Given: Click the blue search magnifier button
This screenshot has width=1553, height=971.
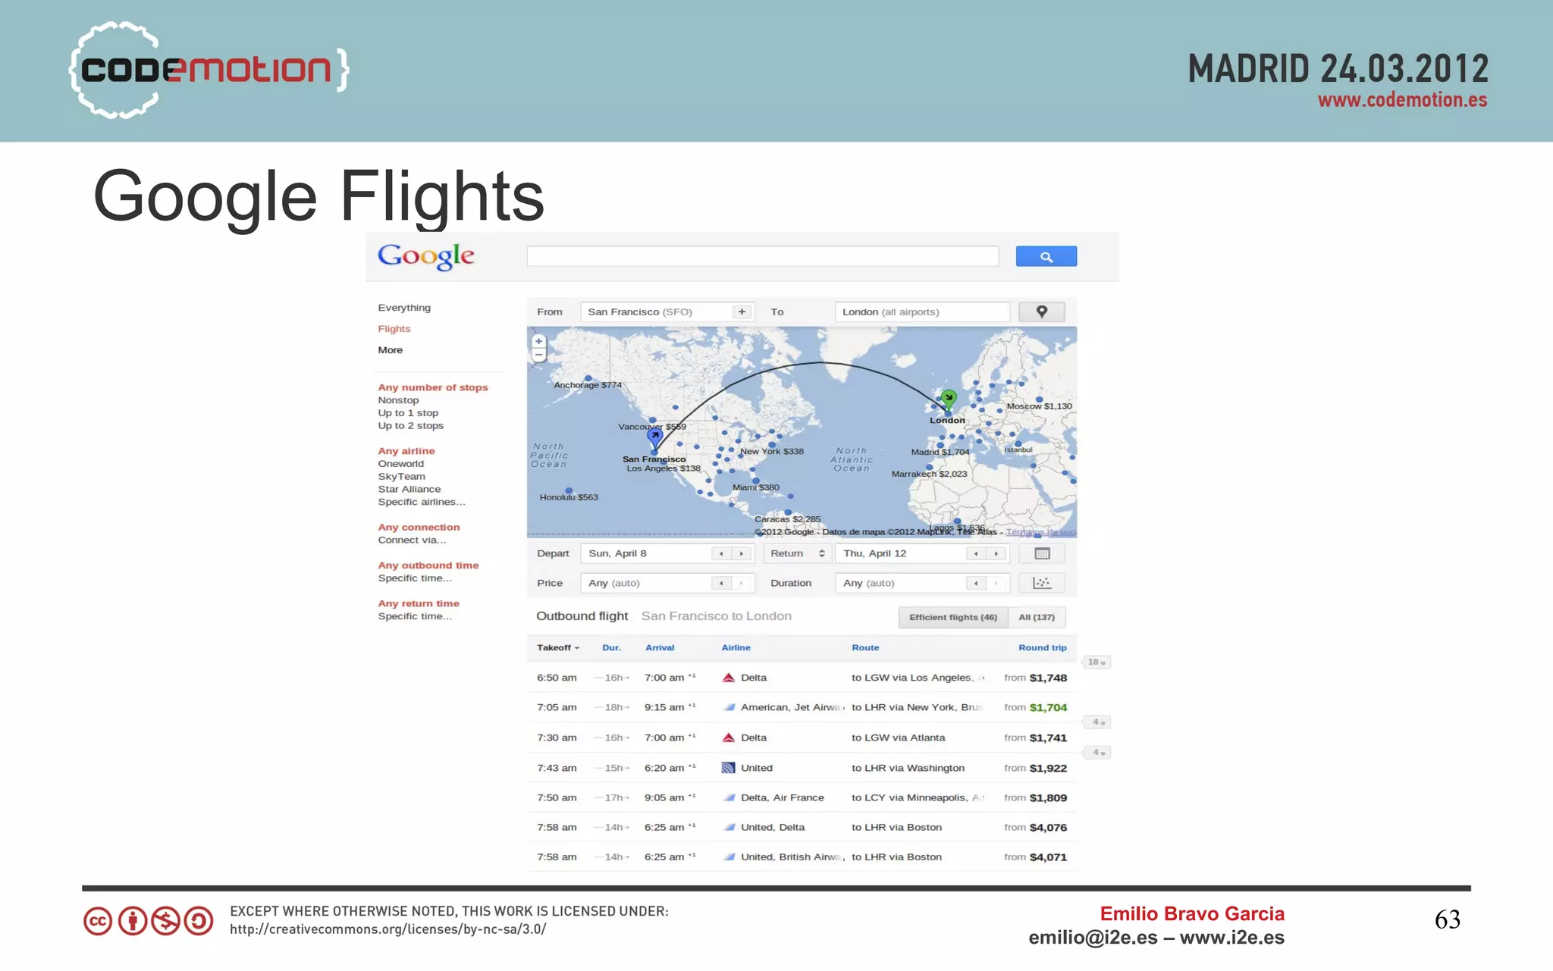Looking at the screenshot, I should 1046,257.
